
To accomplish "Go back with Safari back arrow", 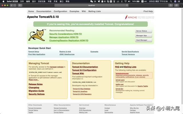I will click(11, 5).
